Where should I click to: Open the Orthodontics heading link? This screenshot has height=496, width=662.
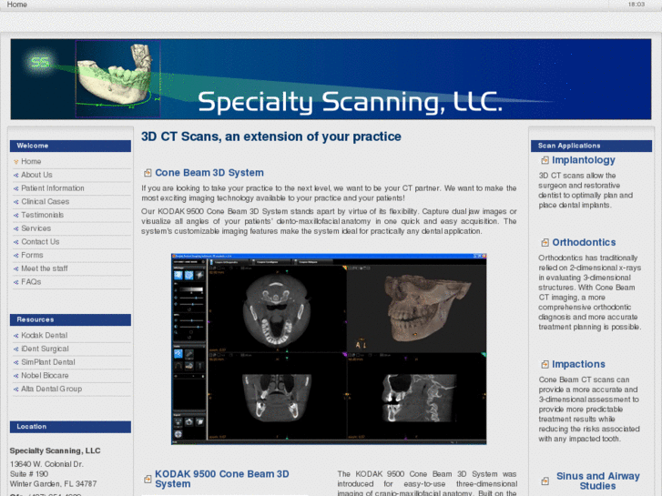[584, 242]
